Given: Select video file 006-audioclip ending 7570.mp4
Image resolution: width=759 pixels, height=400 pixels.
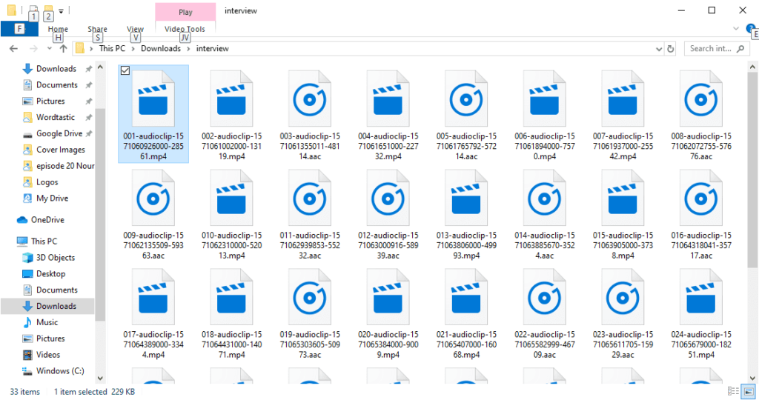Looking at the screenshot, I should coord(545,115).
